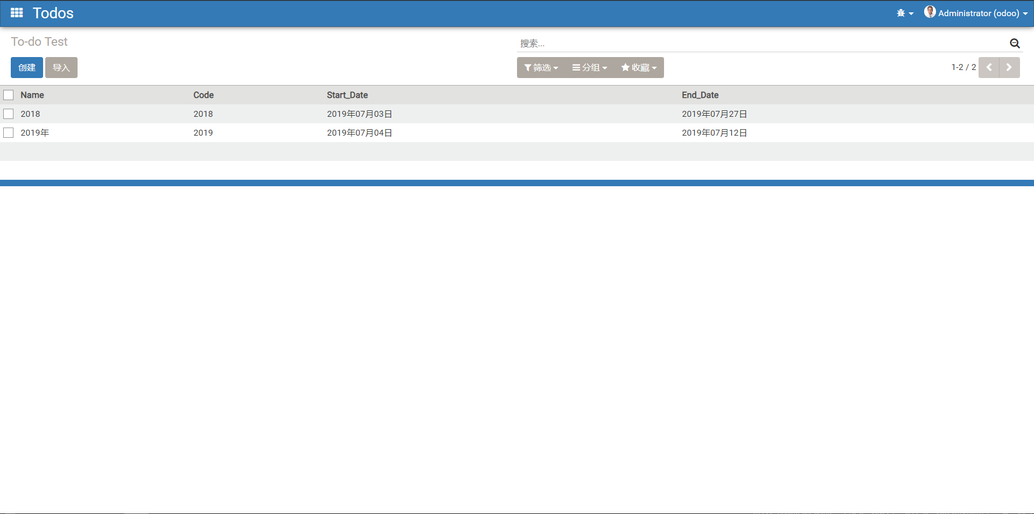Click the search magnifier icon

1015,44
